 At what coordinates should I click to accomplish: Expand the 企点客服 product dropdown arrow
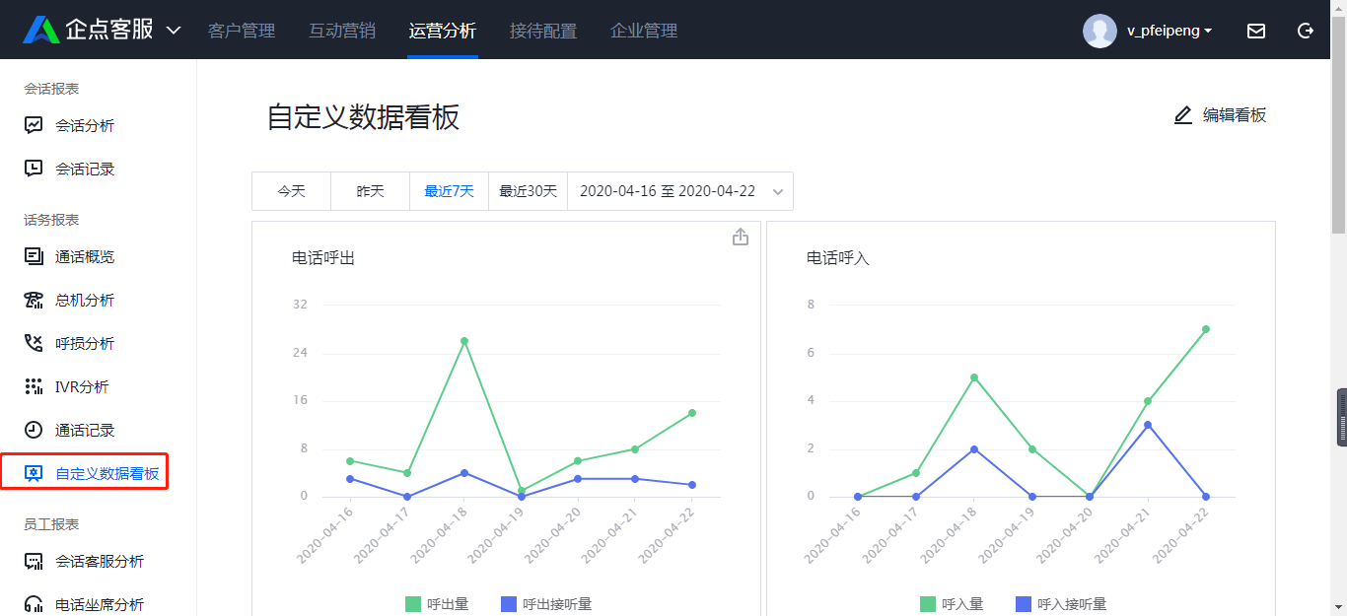coord(174,31)
